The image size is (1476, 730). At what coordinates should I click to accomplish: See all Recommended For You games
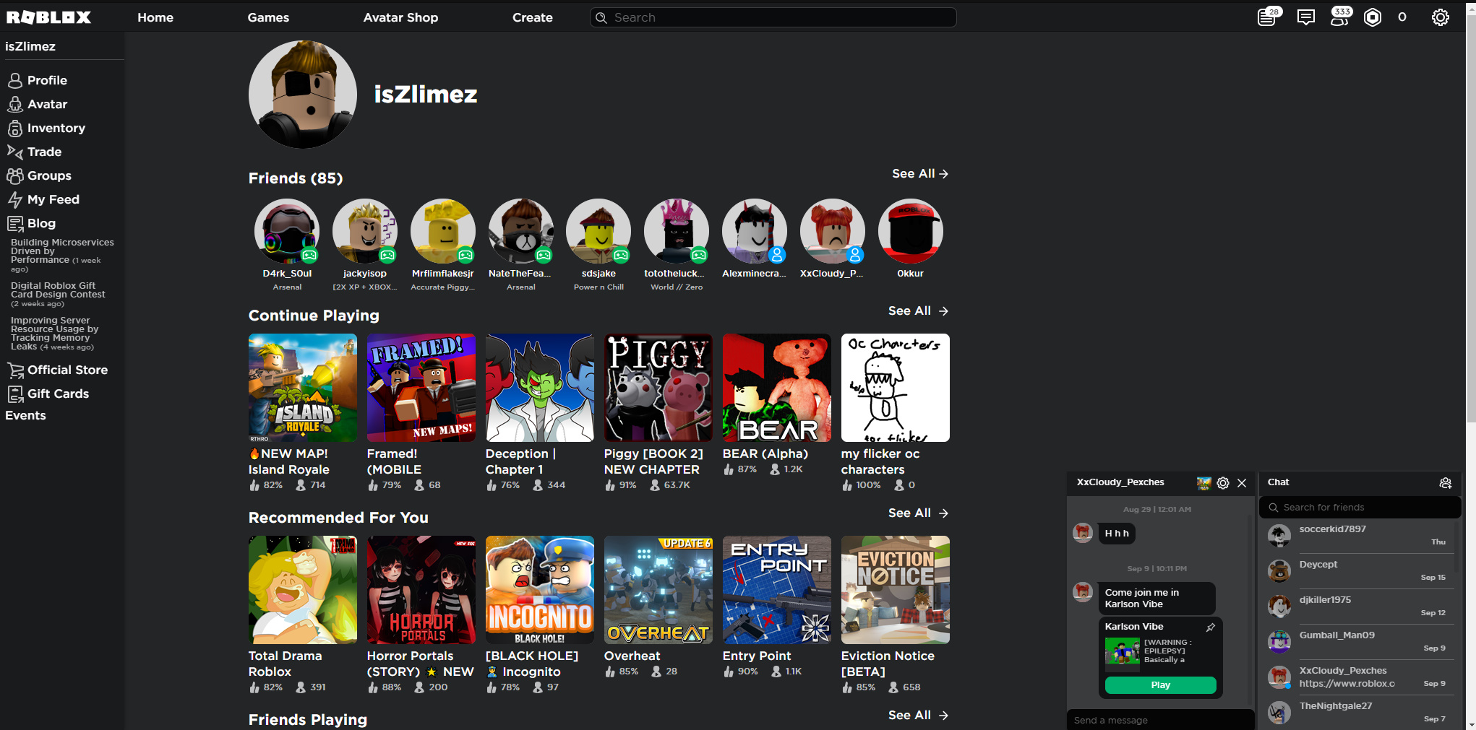918,513
